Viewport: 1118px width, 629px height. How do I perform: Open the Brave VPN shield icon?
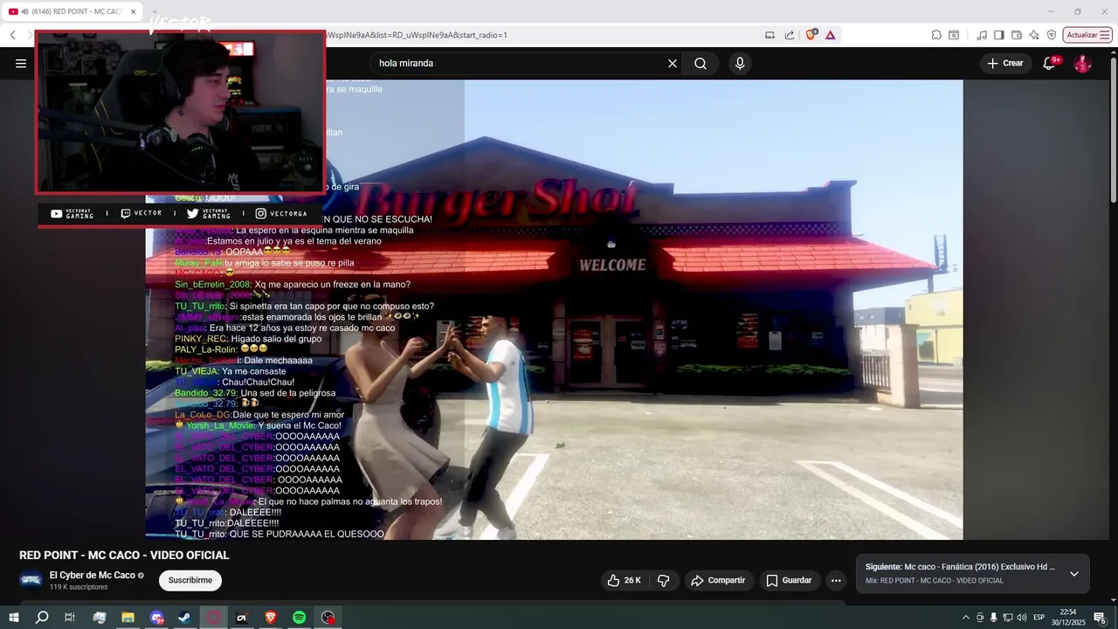tap(1052, 35)
